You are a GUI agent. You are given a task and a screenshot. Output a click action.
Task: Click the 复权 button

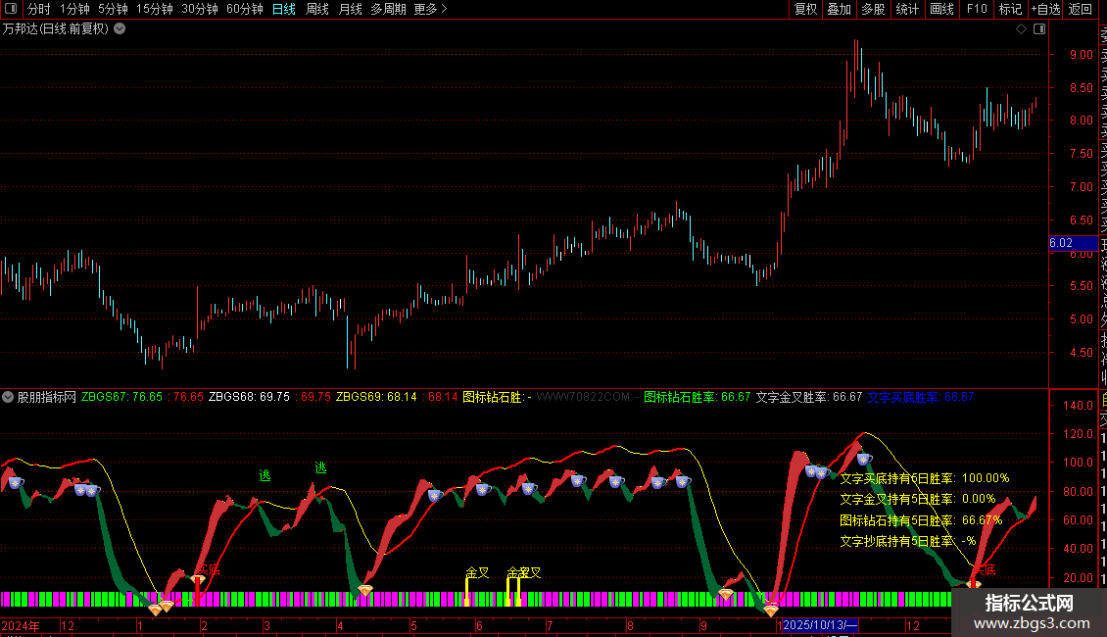805,9
